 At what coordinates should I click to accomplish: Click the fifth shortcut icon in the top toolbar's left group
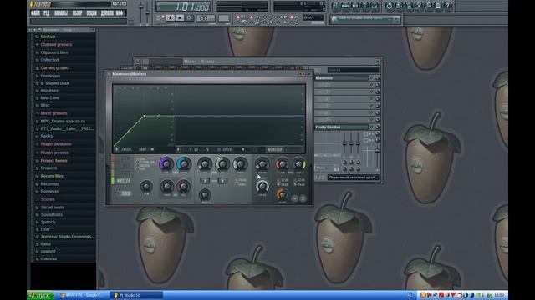[374, 6]
